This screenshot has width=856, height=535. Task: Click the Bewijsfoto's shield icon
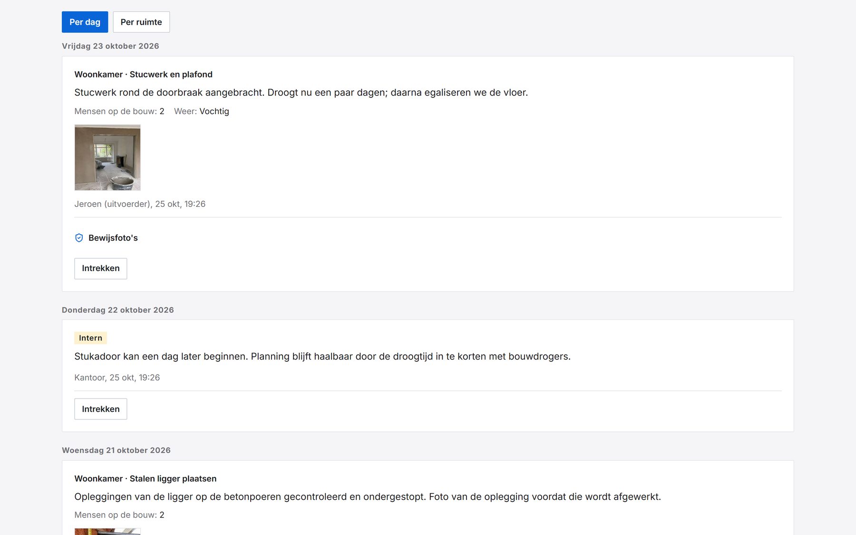click(x=79, y=238)
